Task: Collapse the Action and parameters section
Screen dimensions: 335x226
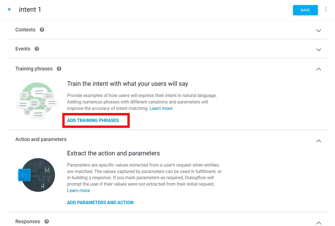Action: tap(319, 141)
